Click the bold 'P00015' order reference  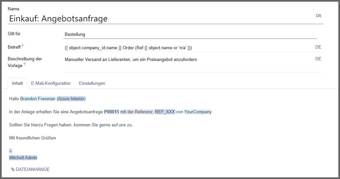(111, 112)
